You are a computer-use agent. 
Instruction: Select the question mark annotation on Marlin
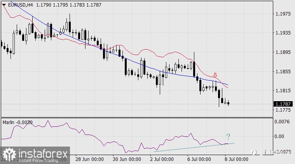pyautogui.click(x=228, y=137)
